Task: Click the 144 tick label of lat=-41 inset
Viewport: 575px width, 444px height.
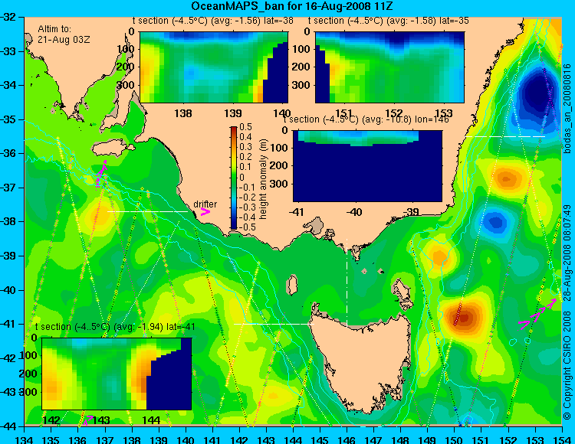Action: tap(151, 420)
